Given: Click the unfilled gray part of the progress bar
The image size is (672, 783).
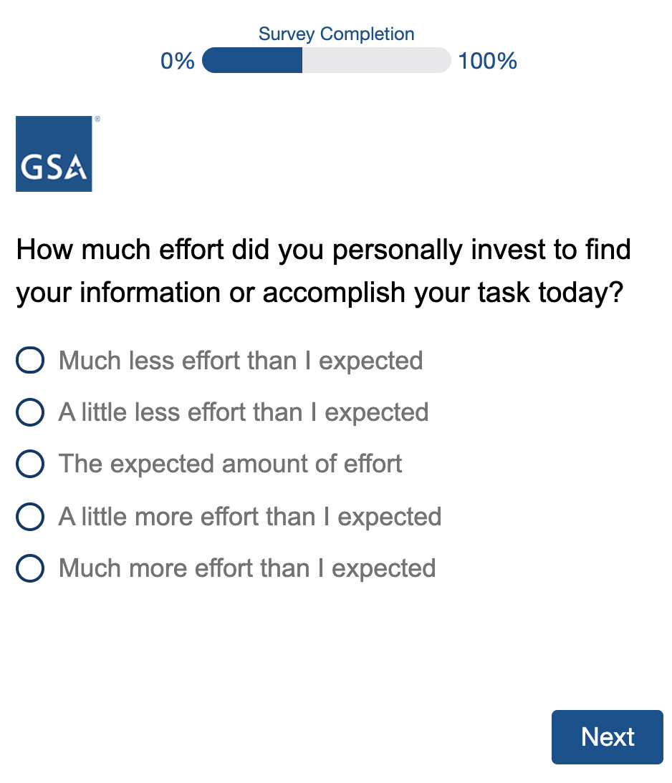Looking at the screenshot, I should (x=376, y=61).
